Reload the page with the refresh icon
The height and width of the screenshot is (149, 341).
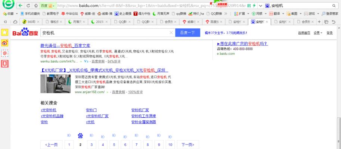(x=28, y=6)
